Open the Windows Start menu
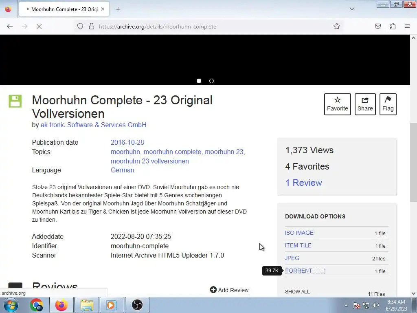This screenshot has width=417, height=313. click(x=11, y=305)
